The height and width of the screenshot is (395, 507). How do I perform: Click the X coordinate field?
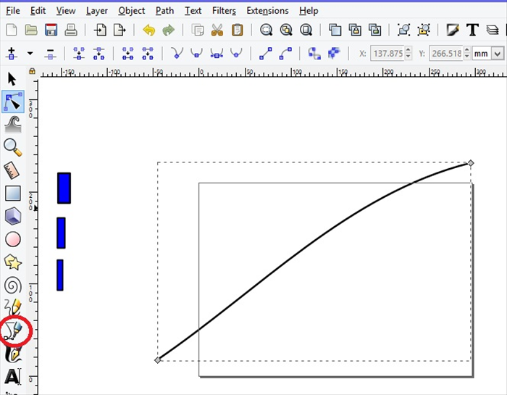tap(387, 54)
